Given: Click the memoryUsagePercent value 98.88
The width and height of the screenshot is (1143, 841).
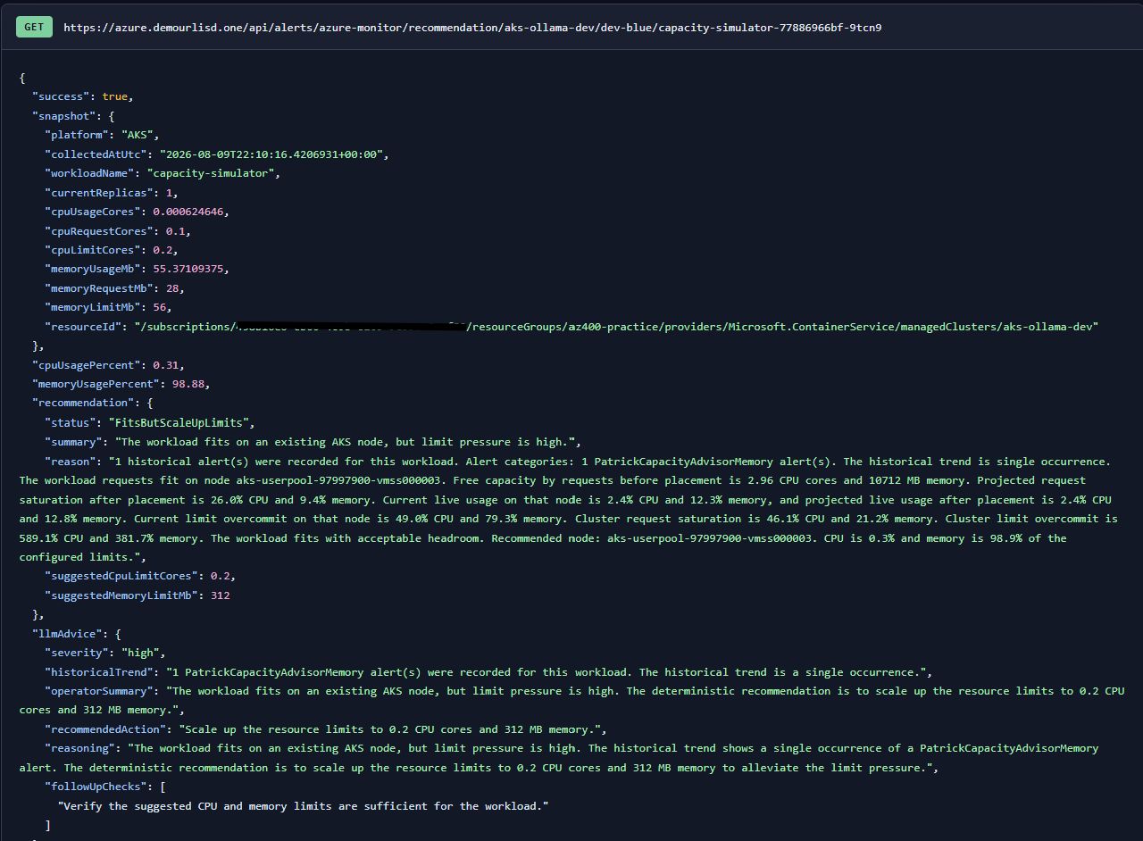Looking at the screenshot, I should (188, 384).
